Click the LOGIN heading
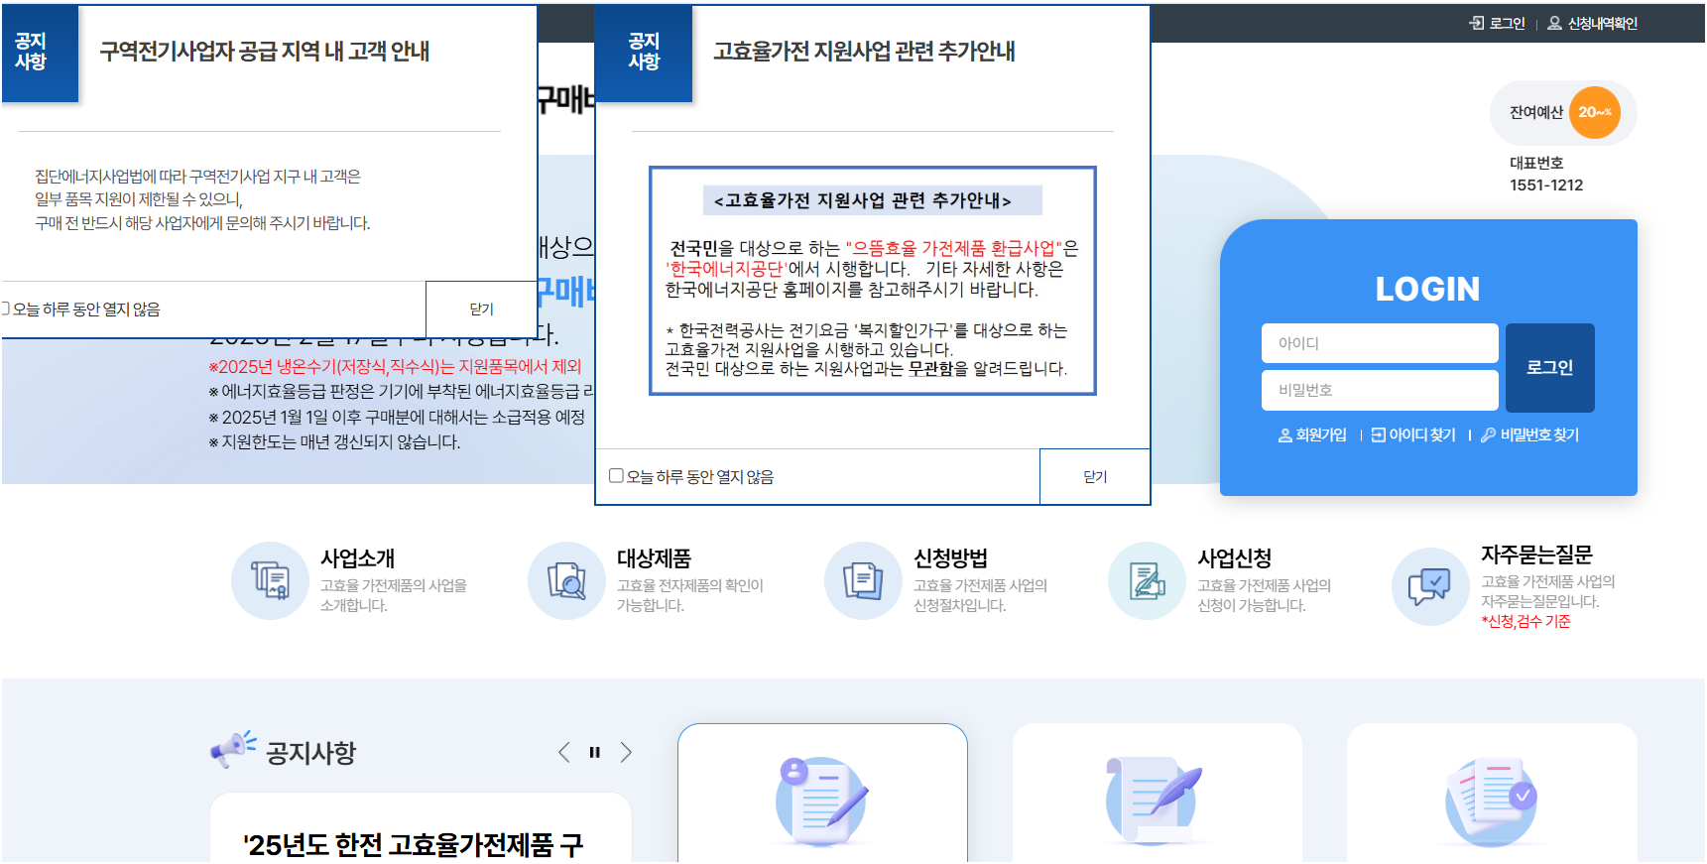1707x864 pixels. pyautogui.click(x=1427, y=289)
